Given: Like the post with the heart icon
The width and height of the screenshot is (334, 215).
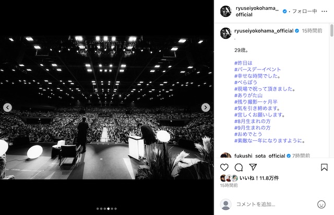Looking at the screenshot, I should [224, 167].
